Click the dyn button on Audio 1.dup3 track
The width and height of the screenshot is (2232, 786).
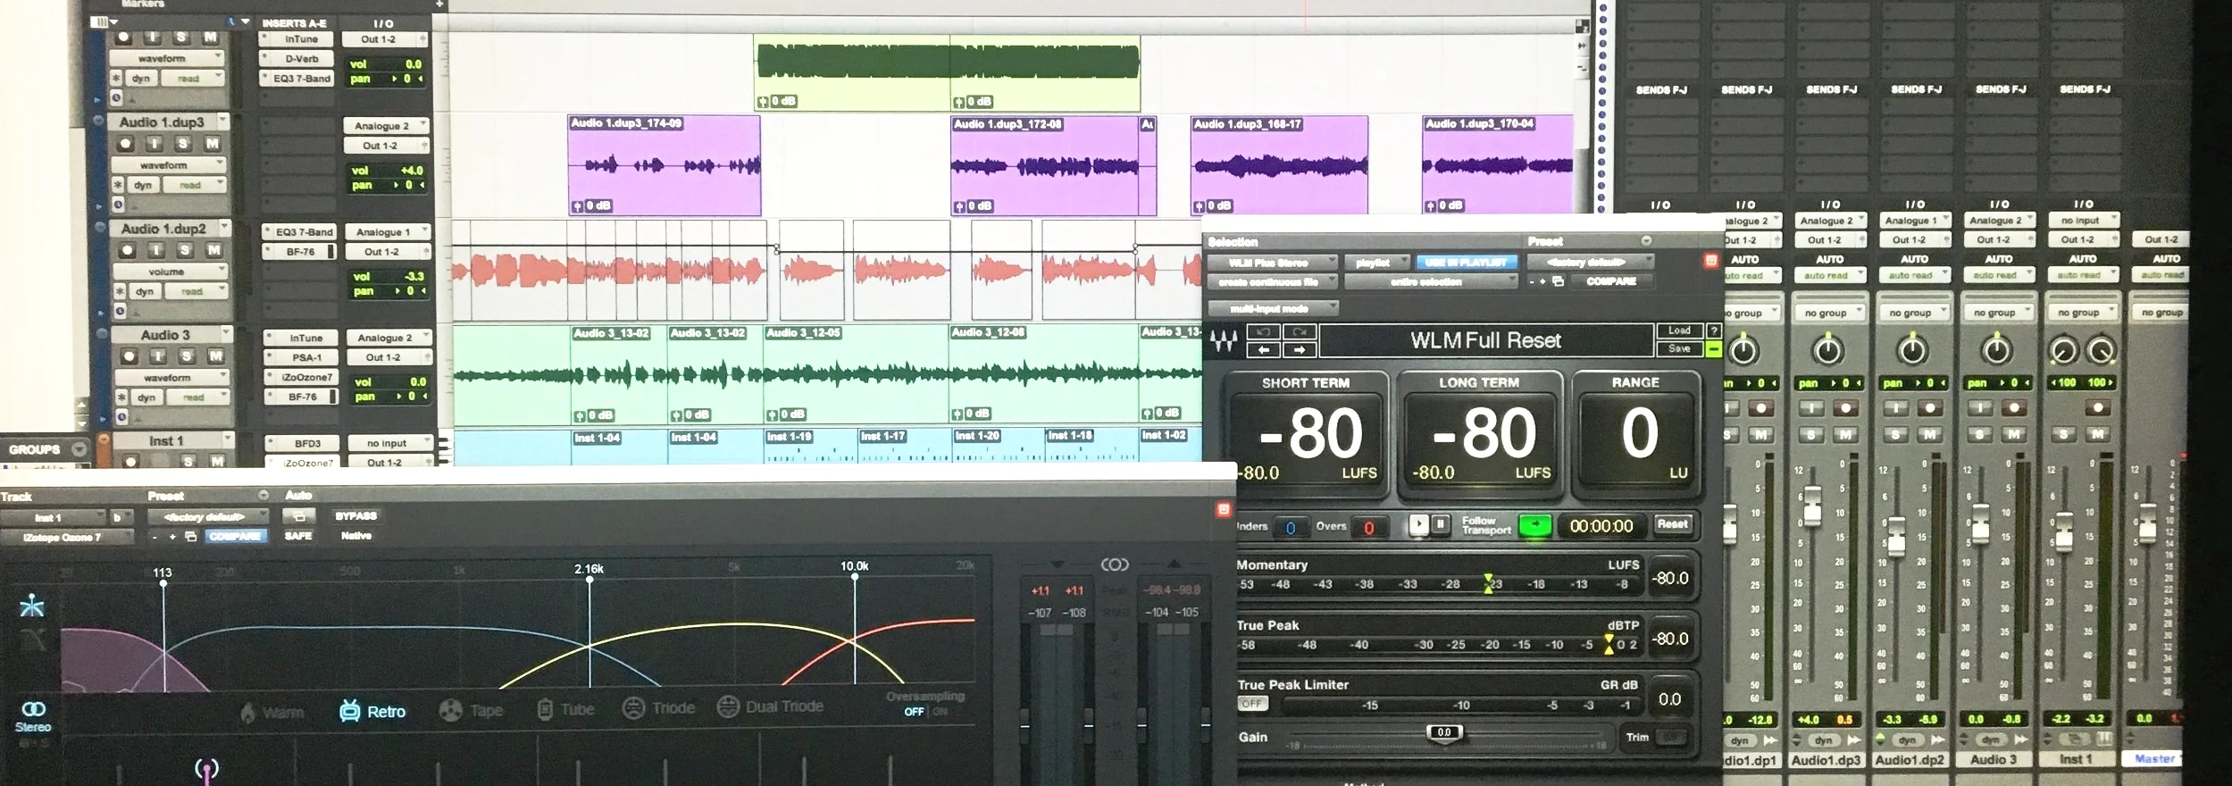(142, 185)
